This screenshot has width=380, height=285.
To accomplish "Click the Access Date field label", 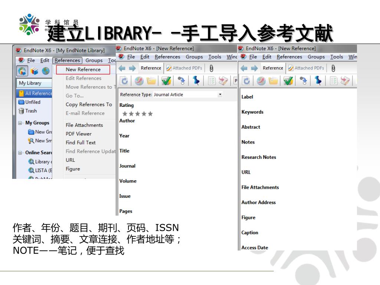I will pos(255,248).
